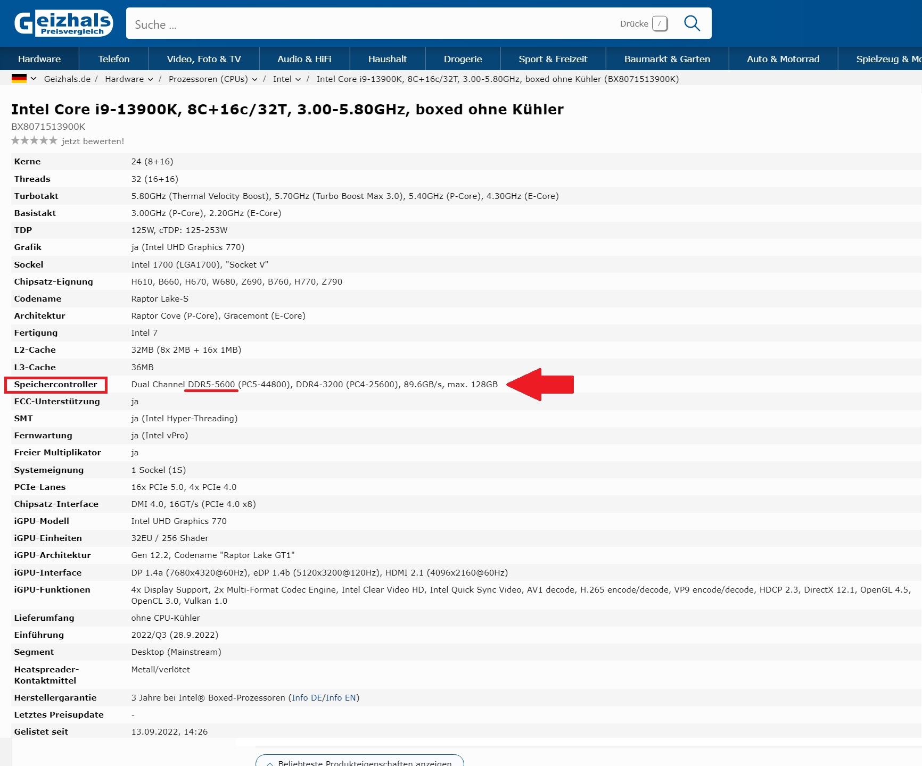Click the Systemeignung 1 Sockel value
Viewport: 922px width, 766px height.
[x=159, y=470]
